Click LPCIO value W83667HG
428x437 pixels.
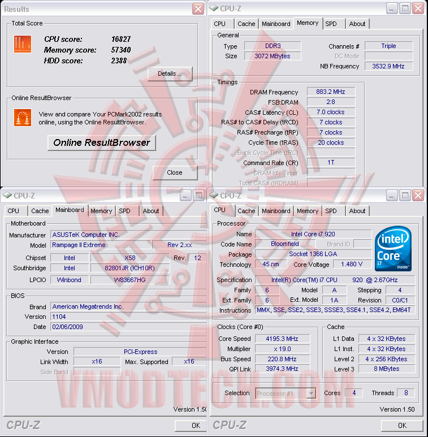click(x=130, y=280)
